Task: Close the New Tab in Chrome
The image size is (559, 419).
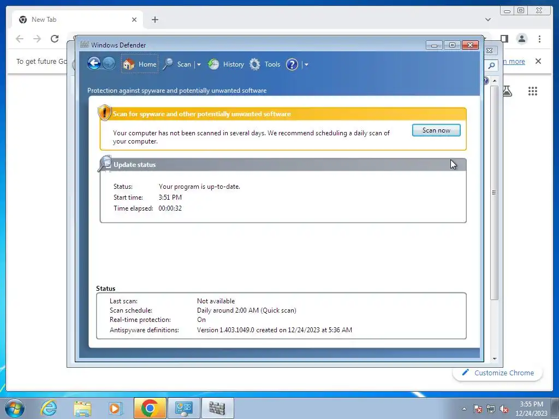Action: pos(134,20)
